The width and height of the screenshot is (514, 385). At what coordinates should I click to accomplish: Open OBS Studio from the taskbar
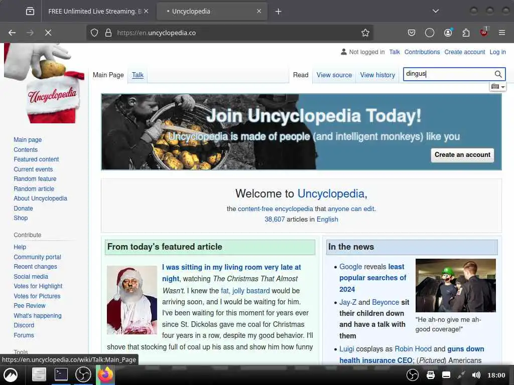click(83, 374)
